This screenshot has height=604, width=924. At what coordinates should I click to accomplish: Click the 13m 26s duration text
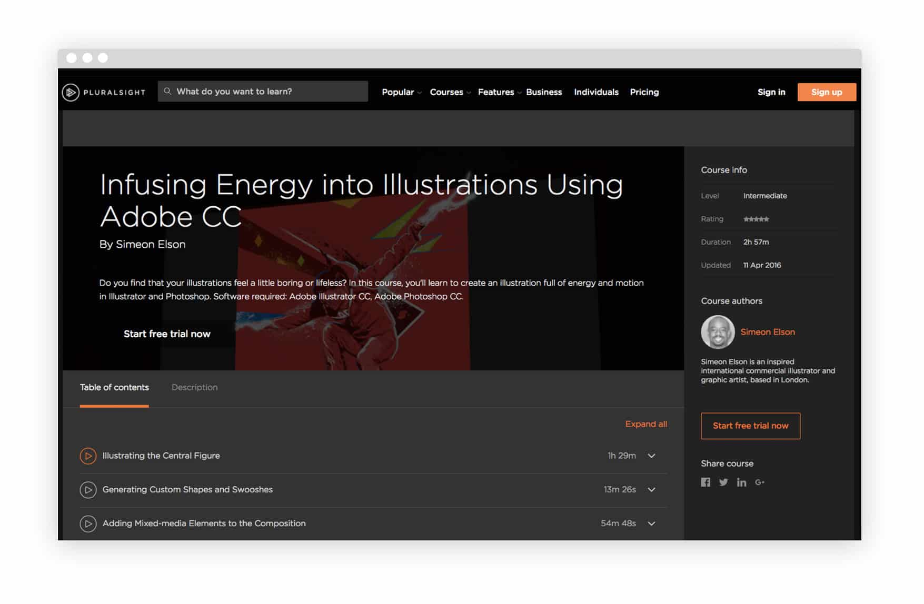(620, 490)
